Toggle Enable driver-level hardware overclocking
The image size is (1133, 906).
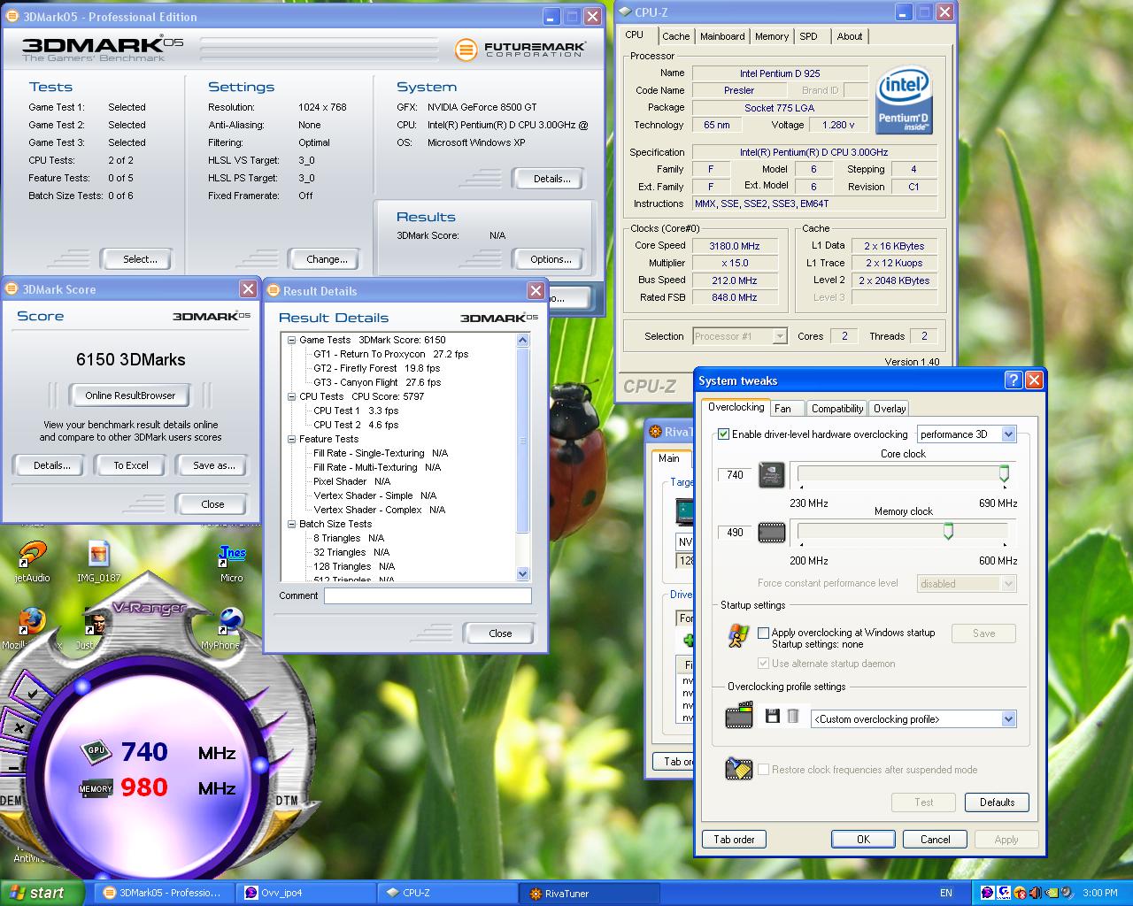tap(723, 434)
